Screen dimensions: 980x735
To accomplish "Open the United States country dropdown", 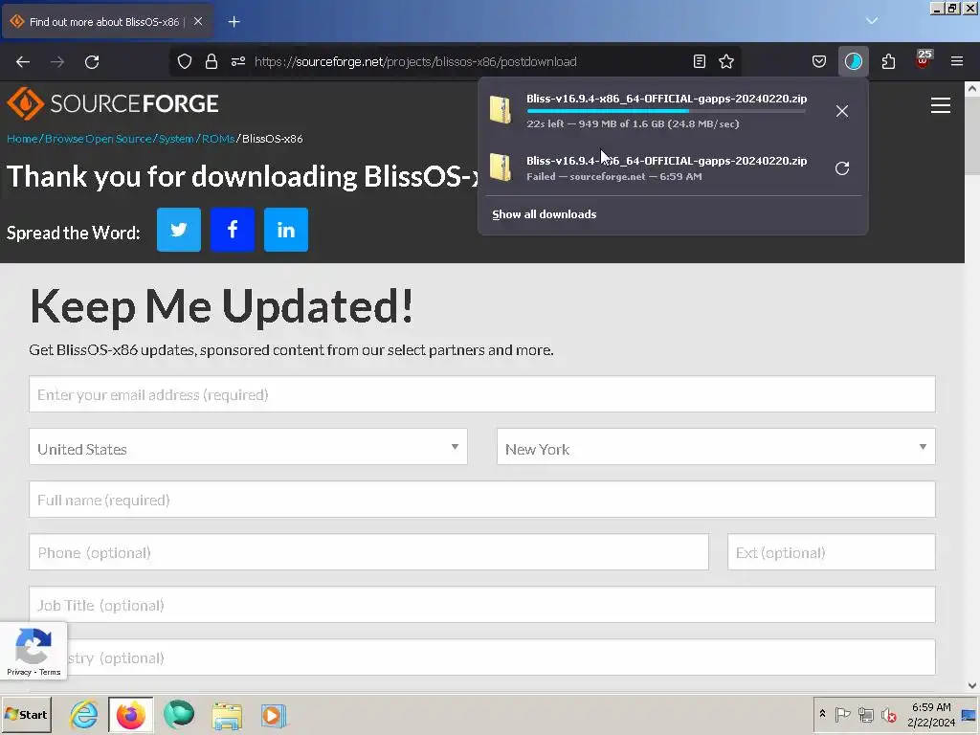I will pos(248,447).
